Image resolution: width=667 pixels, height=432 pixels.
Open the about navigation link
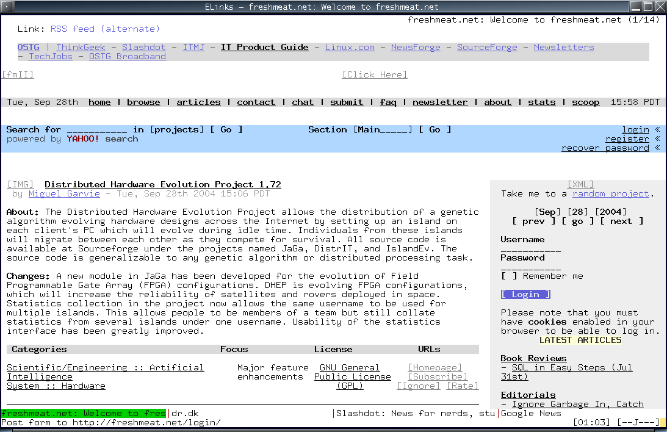(x=498, y=103)
